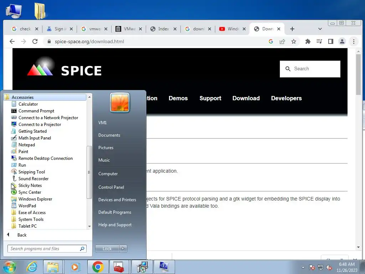The image size is (365, 274).
Task: Click the Windows Start orb
Action: (x=9, y=267)
